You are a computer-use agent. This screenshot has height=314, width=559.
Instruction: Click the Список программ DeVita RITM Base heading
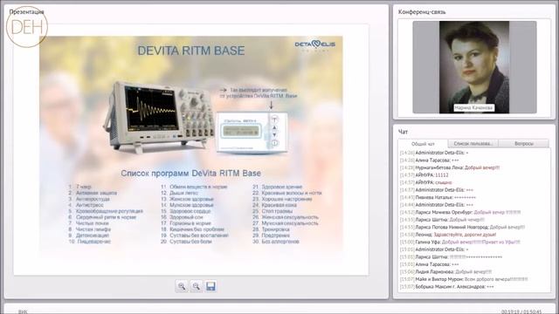point(190,174)
